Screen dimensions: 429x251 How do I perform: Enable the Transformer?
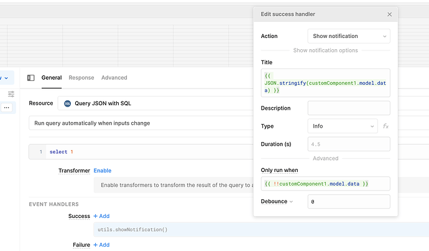103,171
